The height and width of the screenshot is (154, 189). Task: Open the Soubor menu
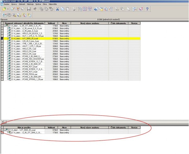click(7, 5)
